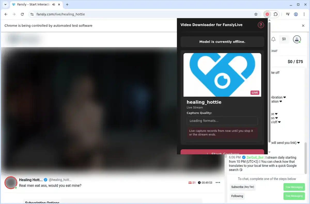Open the extension help question-mark icon
Viewport: 310px width, 204px height.
click(261, 25)
